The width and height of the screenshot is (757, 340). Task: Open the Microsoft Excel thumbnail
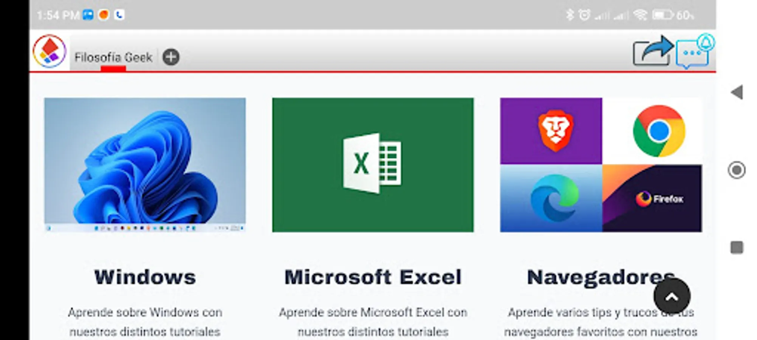(373, 165)
